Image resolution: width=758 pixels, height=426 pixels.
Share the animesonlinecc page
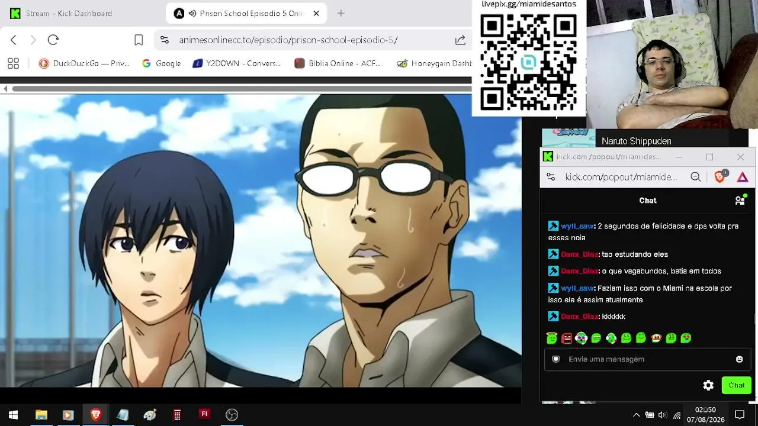tap(460, 40)
